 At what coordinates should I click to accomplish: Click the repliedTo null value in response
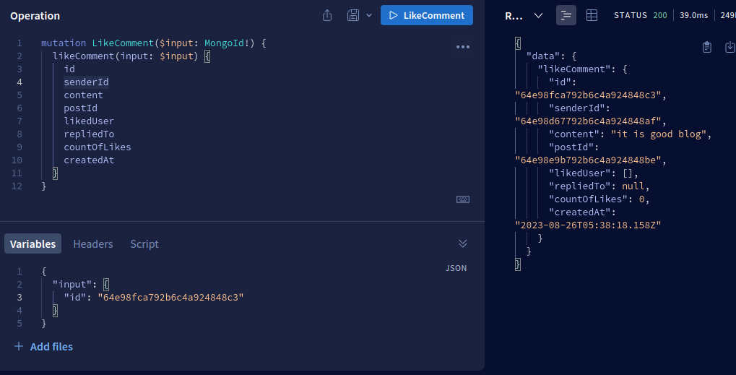pyautogui.click(x=633, y=186)
